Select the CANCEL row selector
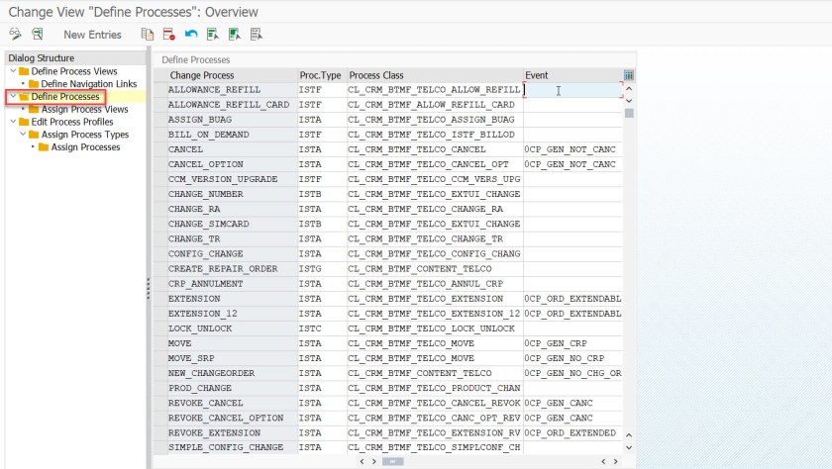 click(x=158, y=149)
